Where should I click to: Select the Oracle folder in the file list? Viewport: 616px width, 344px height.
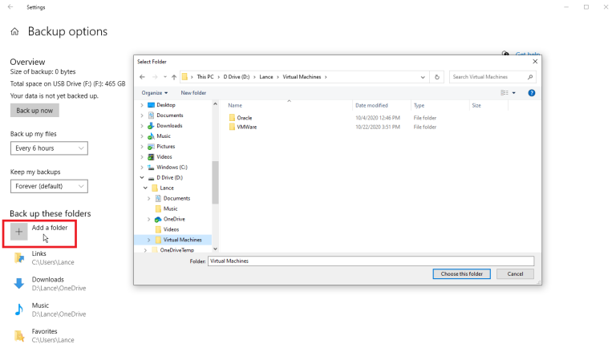point(244,118)
